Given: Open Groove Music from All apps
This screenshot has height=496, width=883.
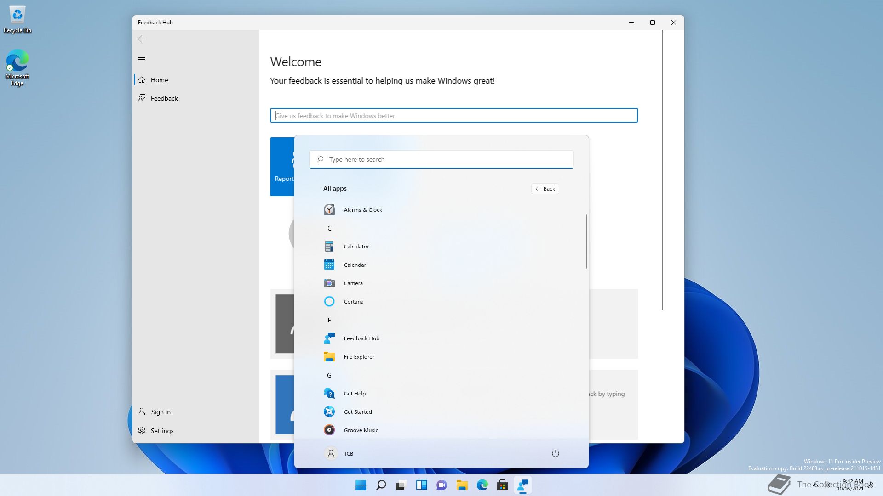Looking at the screenshot, I should (x=441, y=430).
